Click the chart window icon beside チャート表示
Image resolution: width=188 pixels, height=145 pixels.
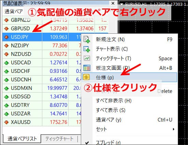tap(87, 49)
